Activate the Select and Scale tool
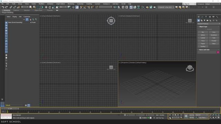Screen dimensions: 221x124 click(x=54, y=7)
